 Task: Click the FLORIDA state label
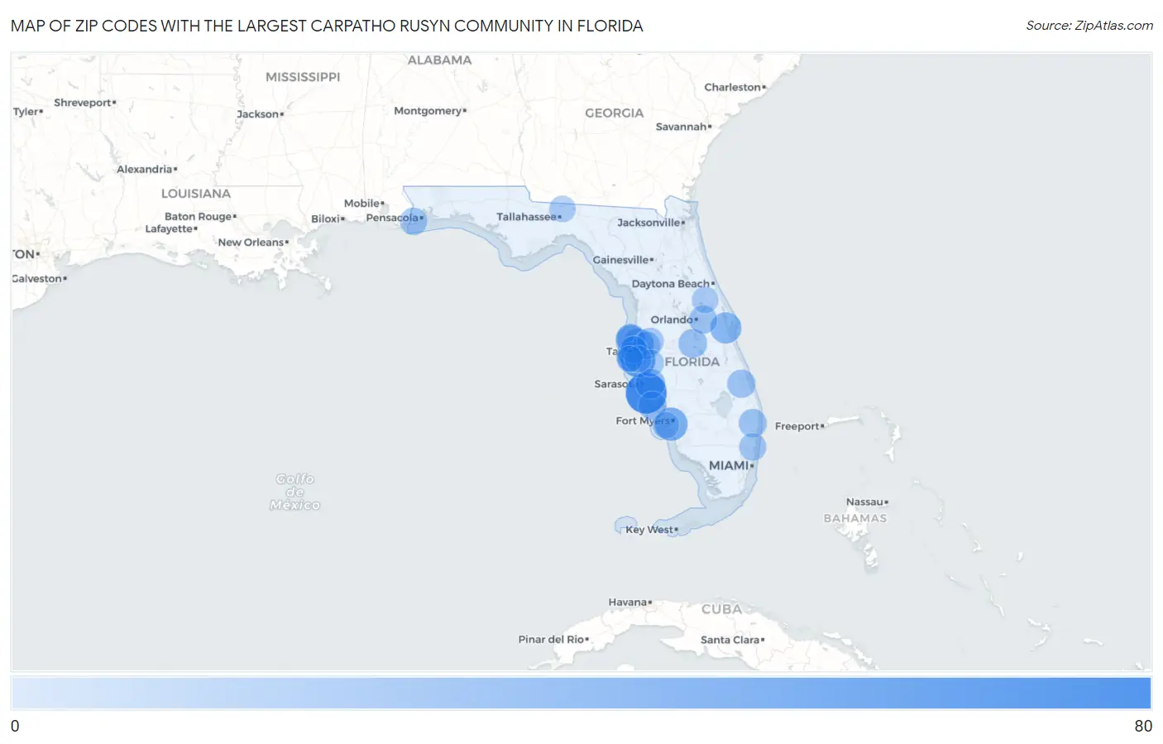tap(692, 362)
